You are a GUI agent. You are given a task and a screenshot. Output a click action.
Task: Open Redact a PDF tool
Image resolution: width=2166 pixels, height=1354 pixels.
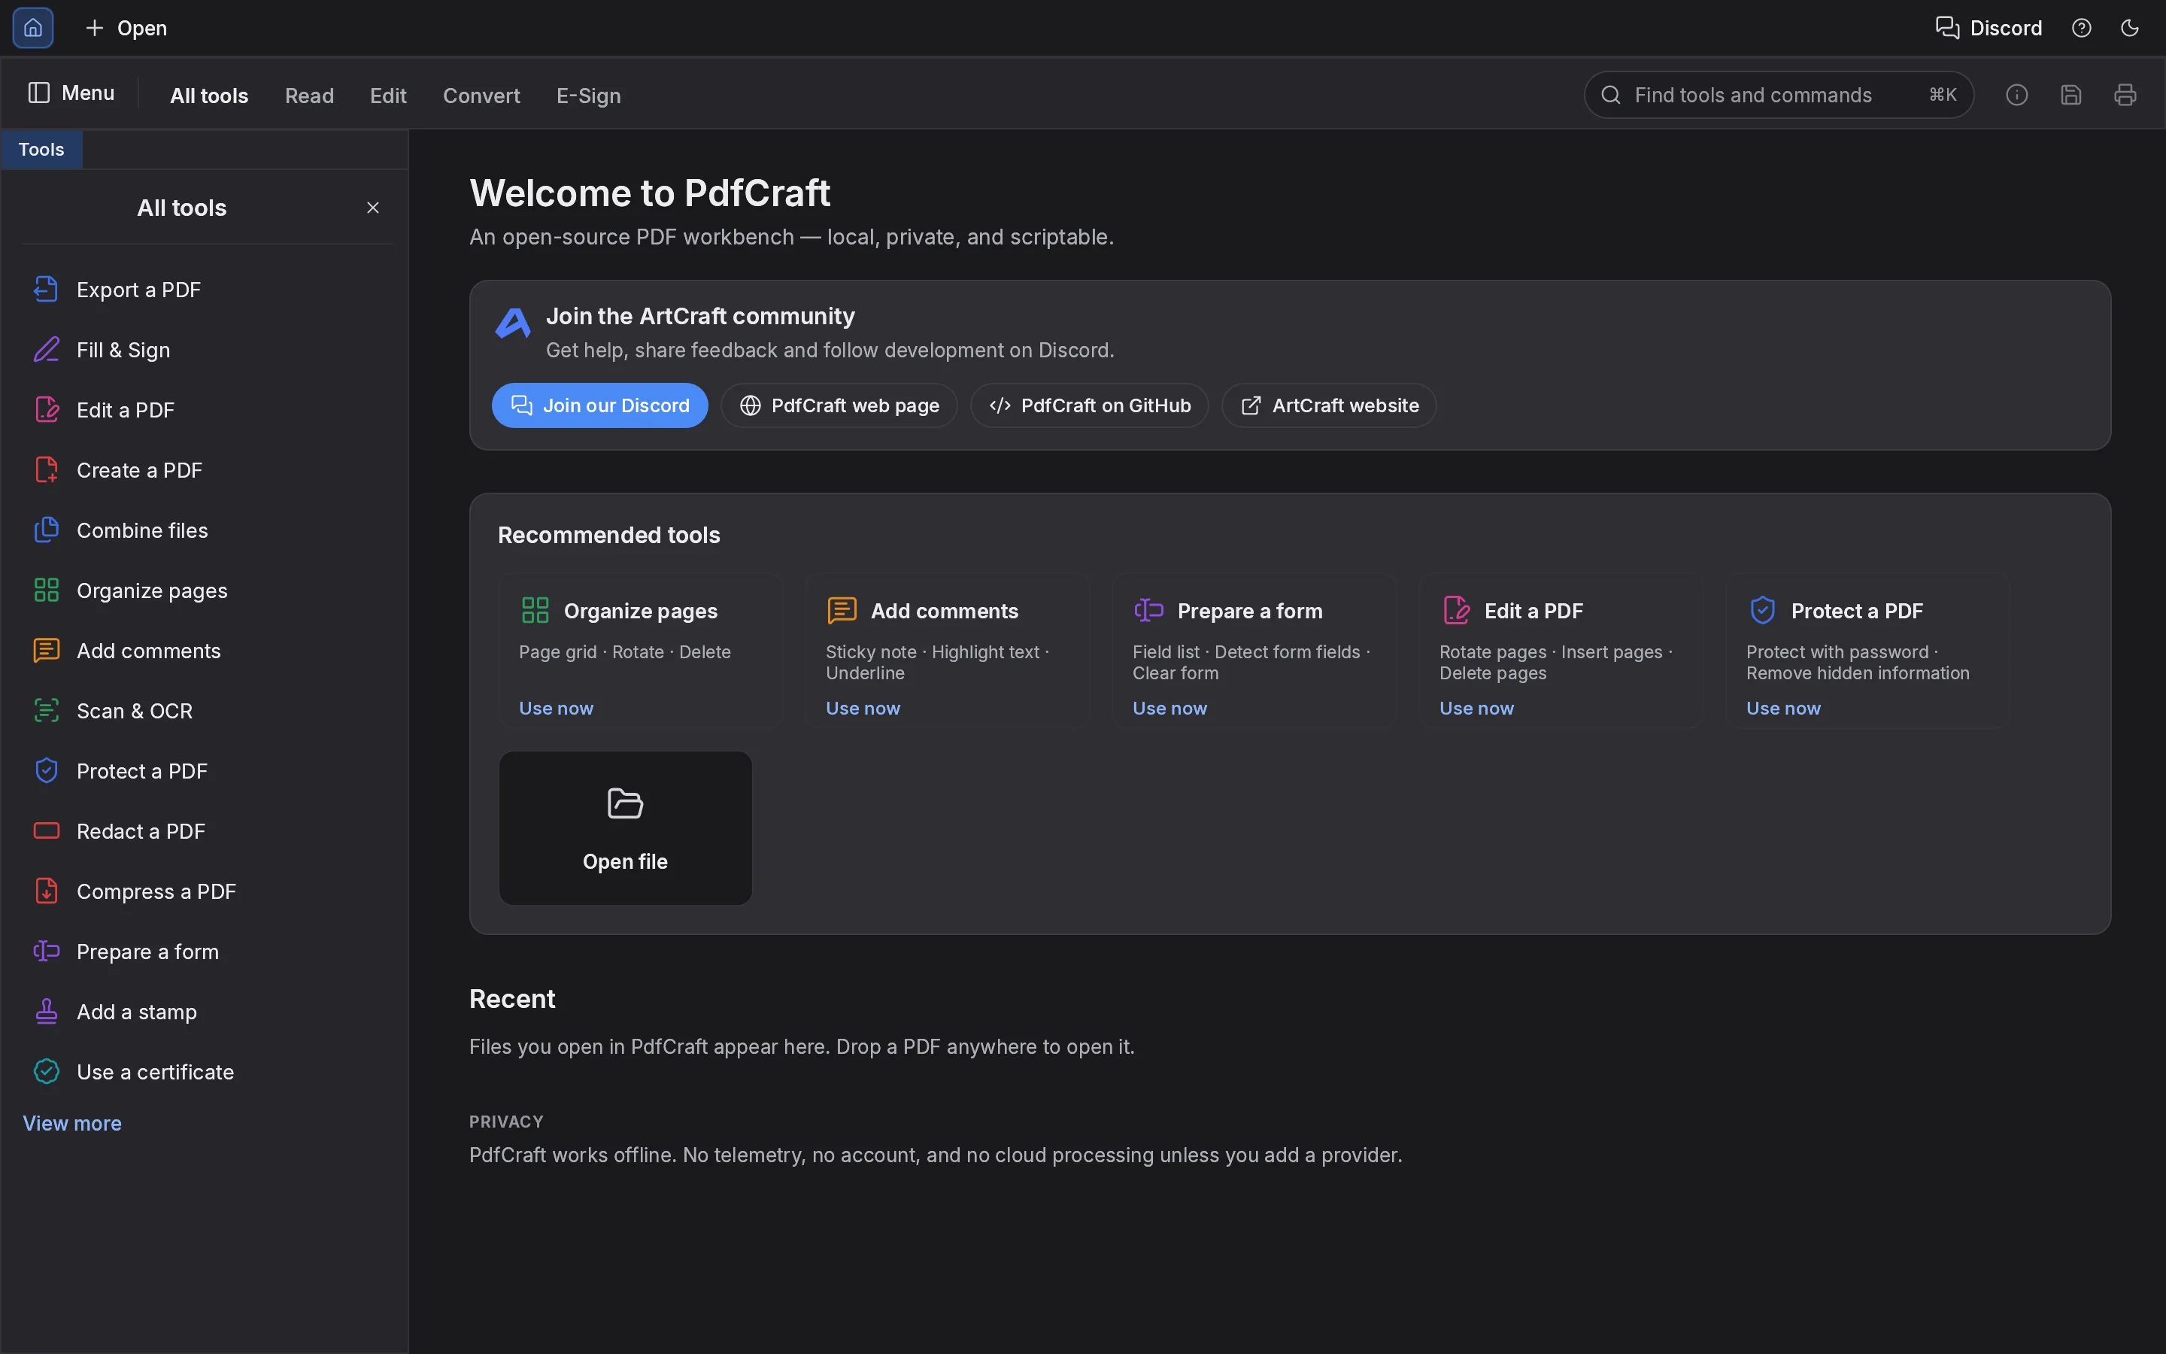(x=206, y=831)
